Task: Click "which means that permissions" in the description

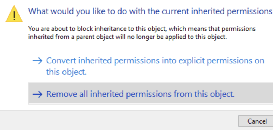Action: point(217,28)
